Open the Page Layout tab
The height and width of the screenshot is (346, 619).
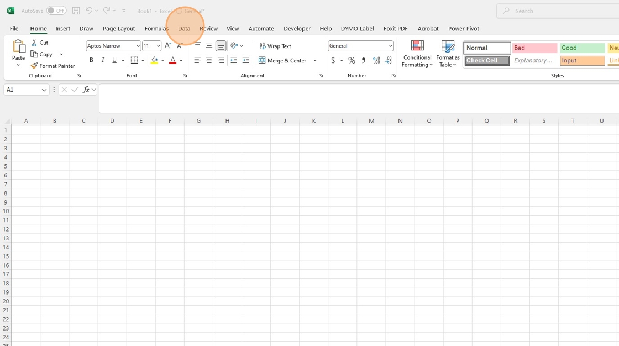119,28
